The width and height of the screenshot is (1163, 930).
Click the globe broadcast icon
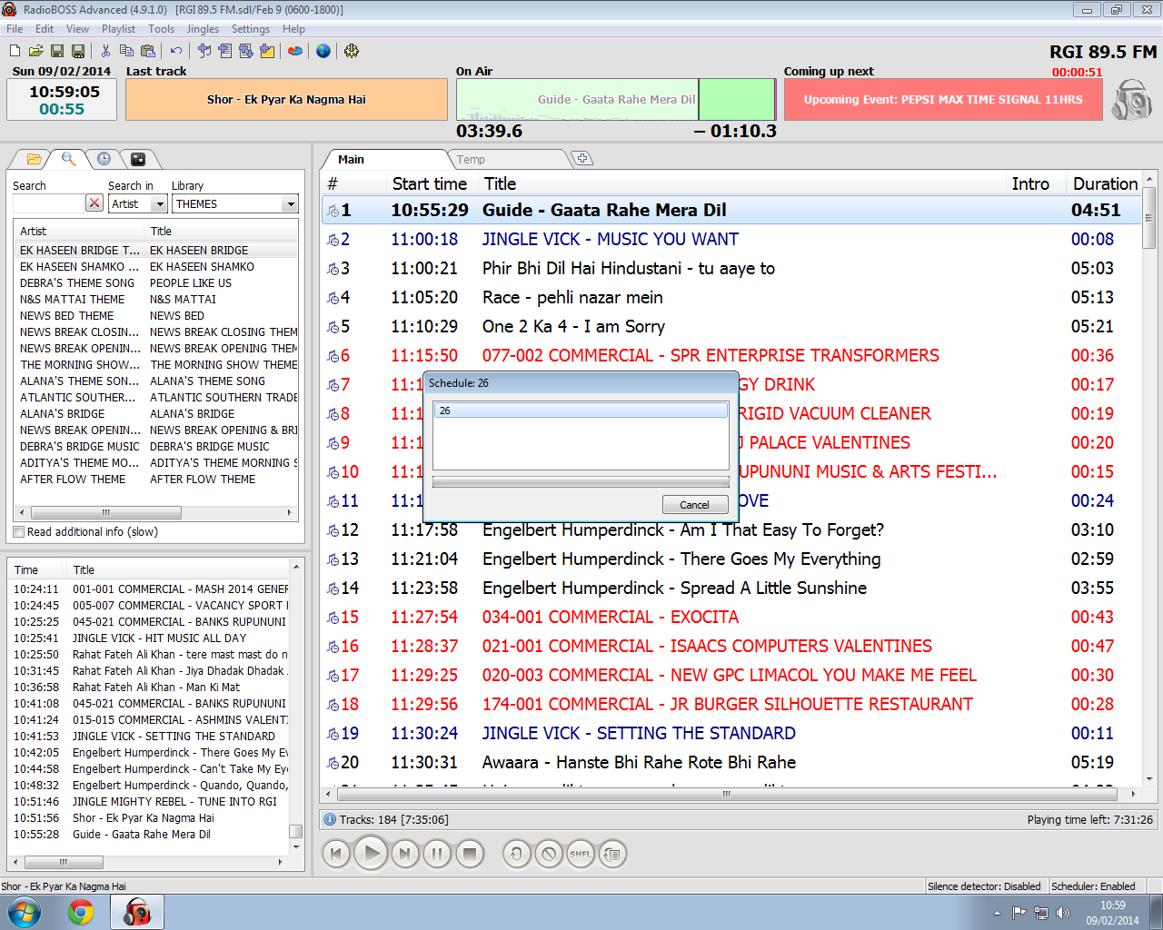pos(323,51)
